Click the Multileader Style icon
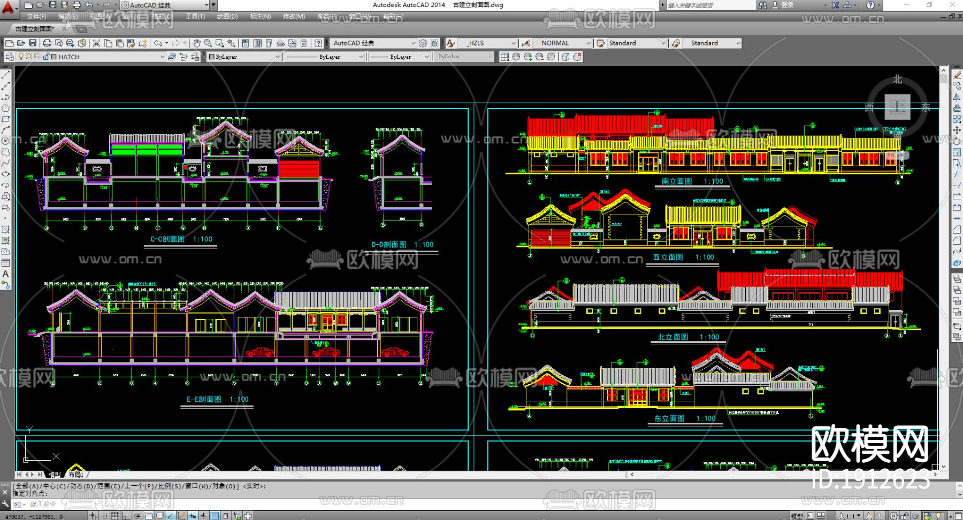963x520 pixels. (676, 43)
